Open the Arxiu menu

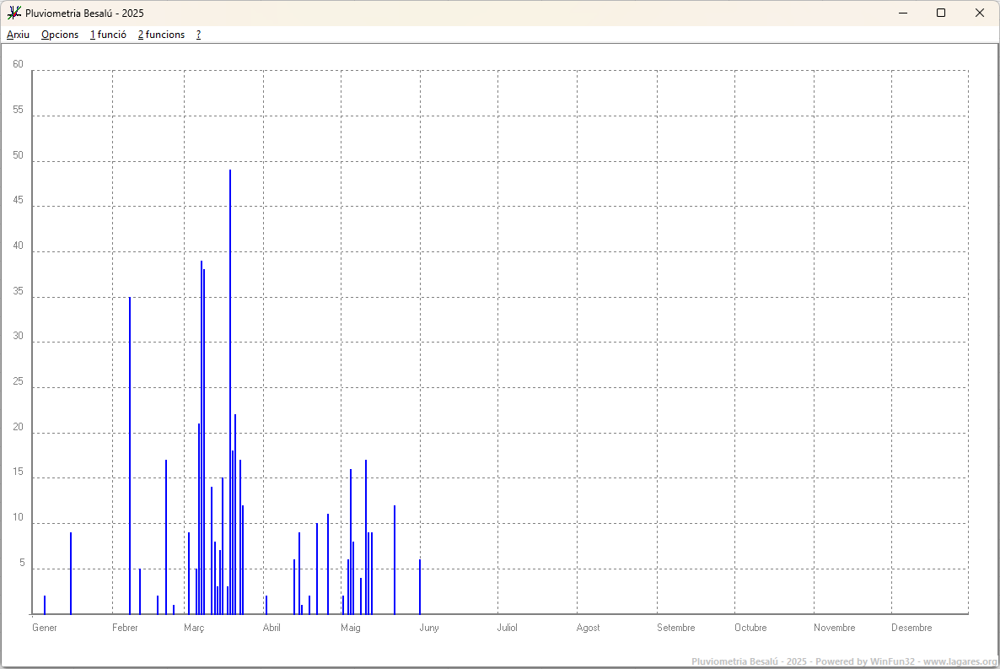click(x=18, y=35)
